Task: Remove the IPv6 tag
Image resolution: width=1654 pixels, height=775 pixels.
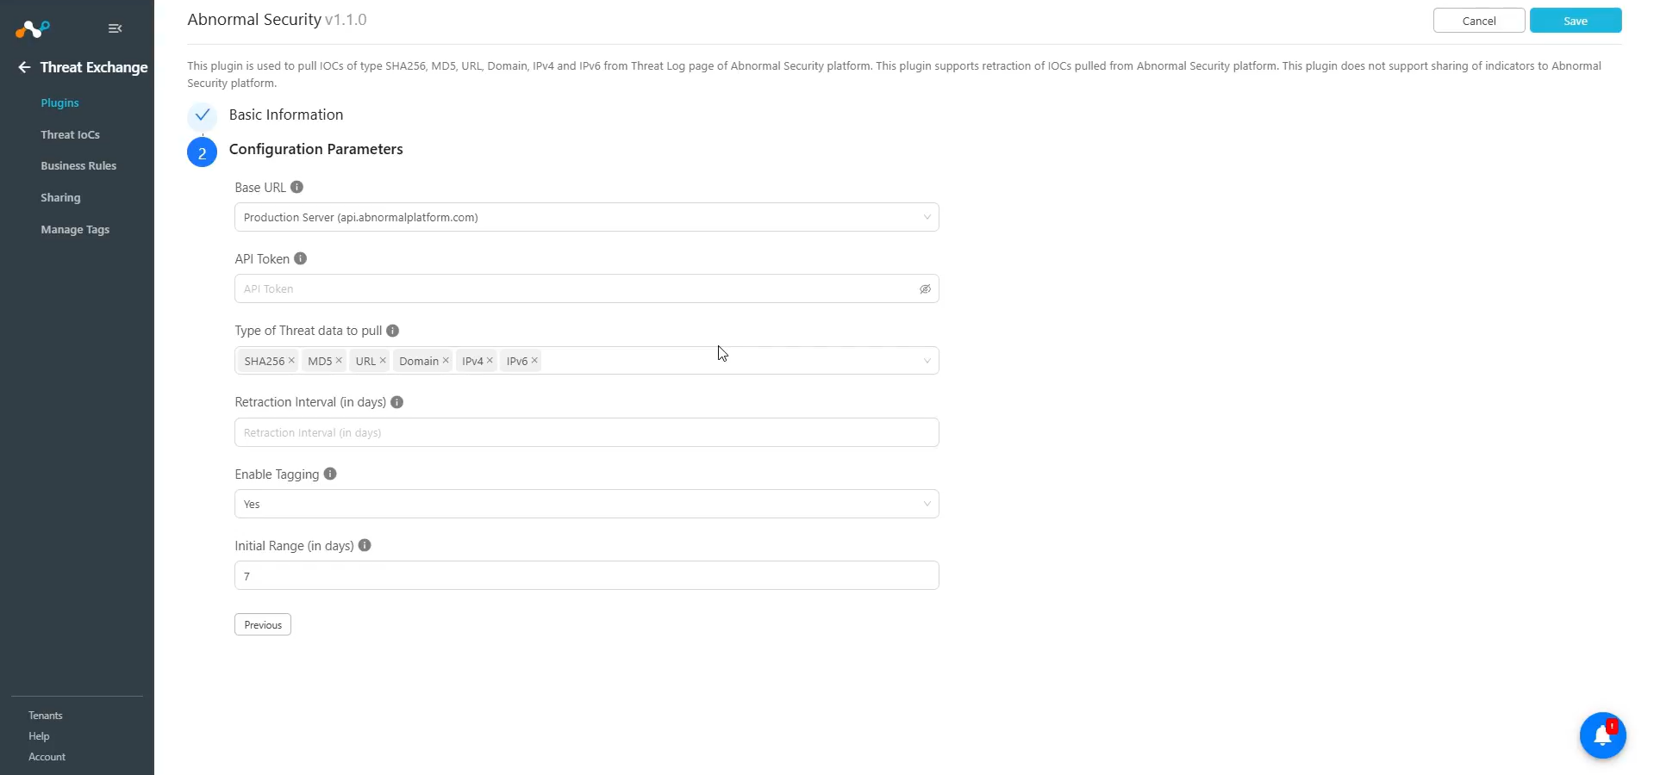Action: click(534, 361)
